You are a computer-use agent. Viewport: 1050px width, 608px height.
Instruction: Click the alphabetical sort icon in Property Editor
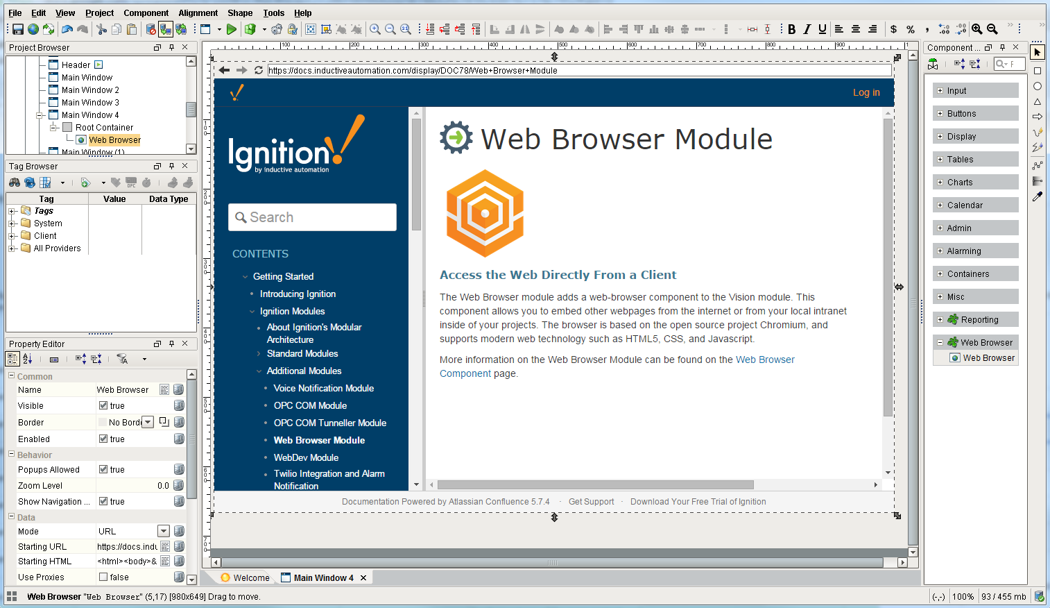coord(28,359)
